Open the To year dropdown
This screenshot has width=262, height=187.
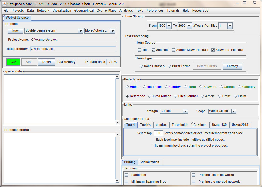[x=189, y=26]
